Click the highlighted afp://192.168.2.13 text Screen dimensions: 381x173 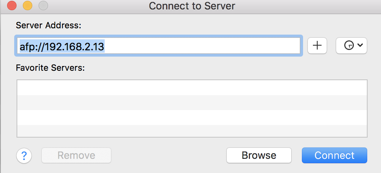pyautogui.click(x=62, y=47)
